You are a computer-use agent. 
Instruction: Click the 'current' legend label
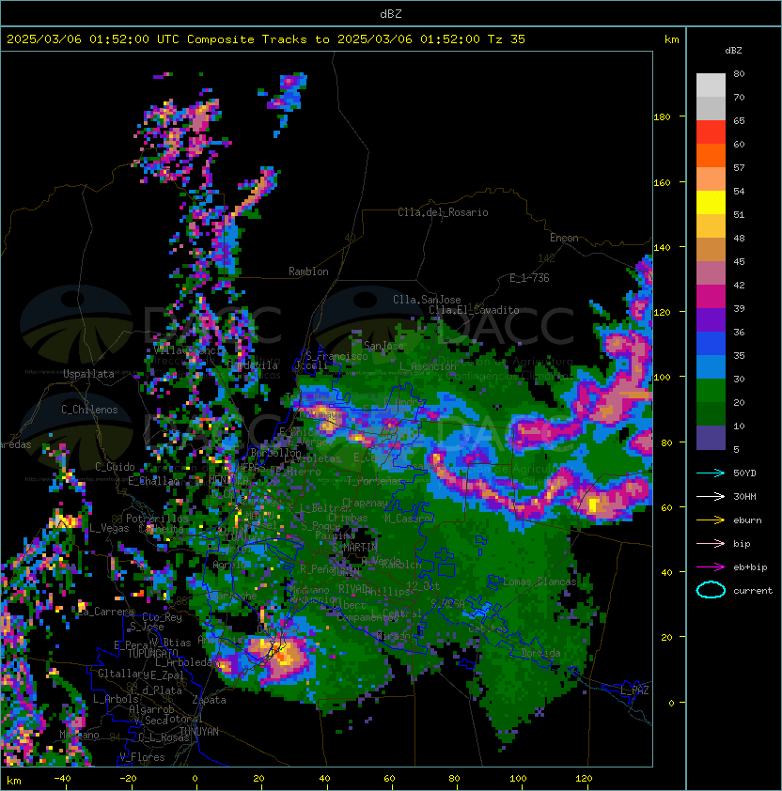[753, 591]
